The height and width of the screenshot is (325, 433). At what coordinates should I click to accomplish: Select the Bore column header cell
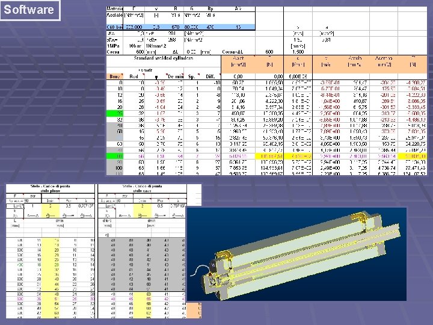click(x=115, y=76)
